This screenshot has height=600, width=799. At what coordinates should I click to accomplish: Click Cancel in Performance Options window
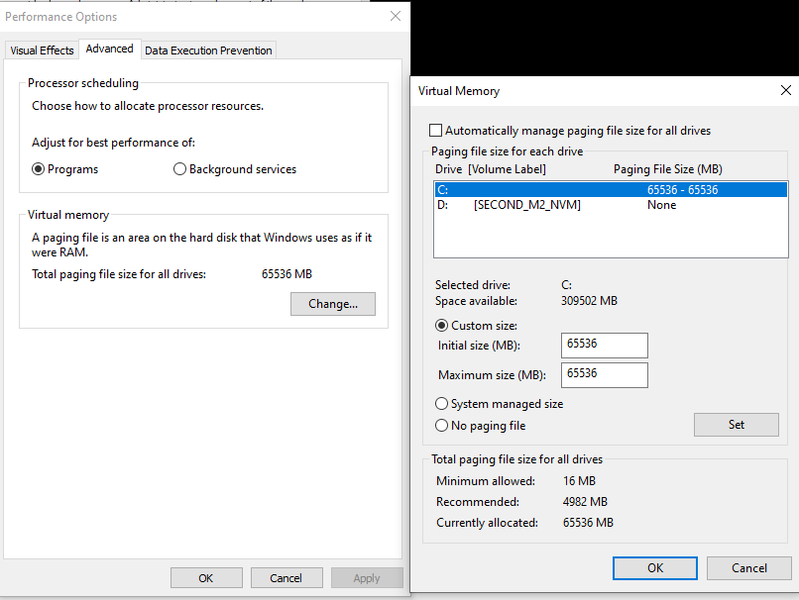coord(285,578)
